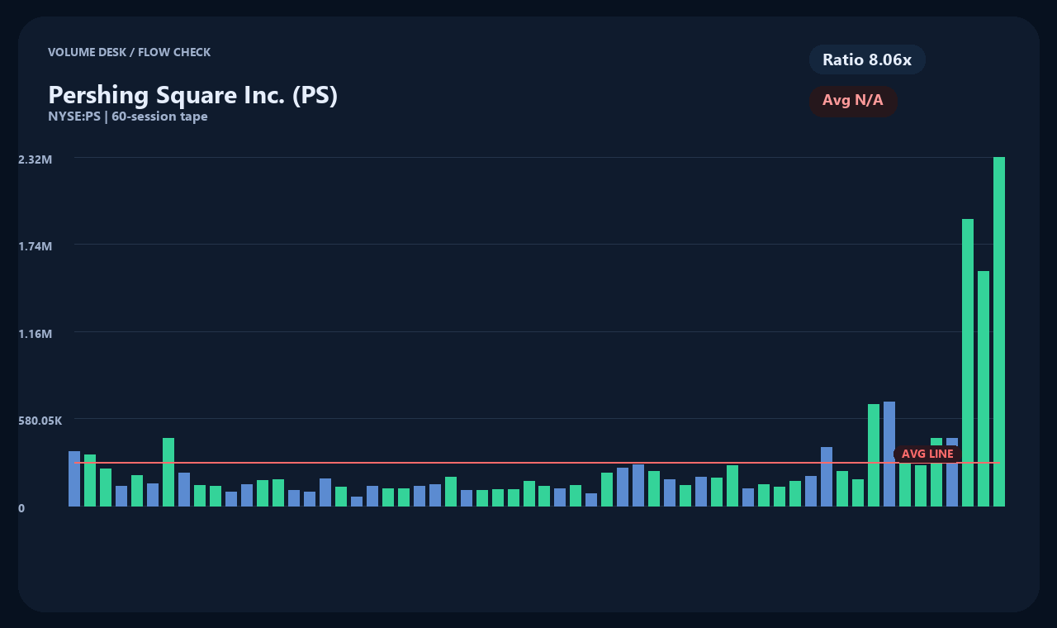Click the VOLUME DESK / FLOW CHECK header
The height and width of the screenshot is (628, 1057).
pos(130,52)
